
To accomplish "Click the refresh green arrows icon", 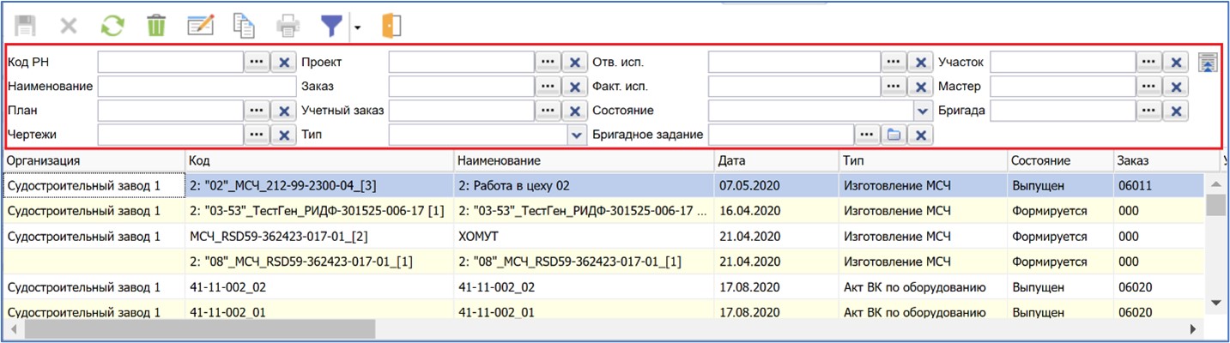I will 112,26.
